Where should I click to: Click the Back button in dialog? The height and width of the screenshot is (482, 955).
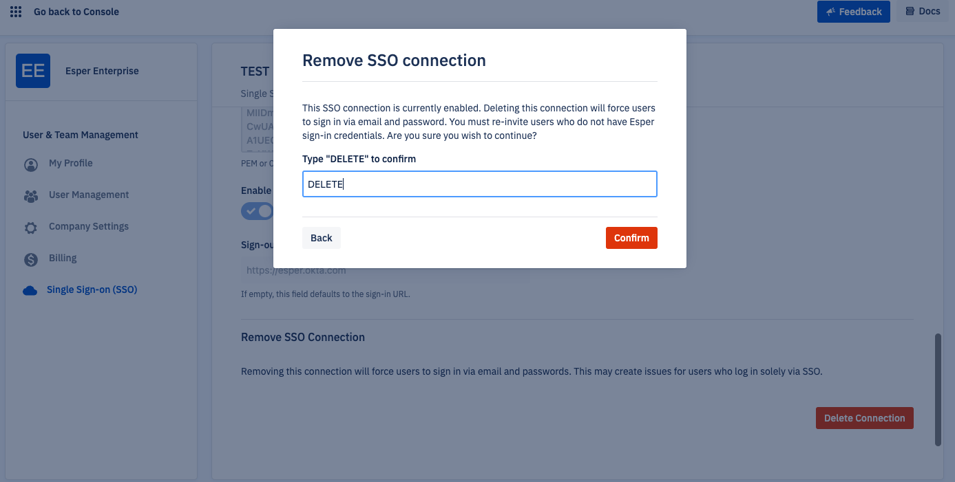[x=322, y=238]
